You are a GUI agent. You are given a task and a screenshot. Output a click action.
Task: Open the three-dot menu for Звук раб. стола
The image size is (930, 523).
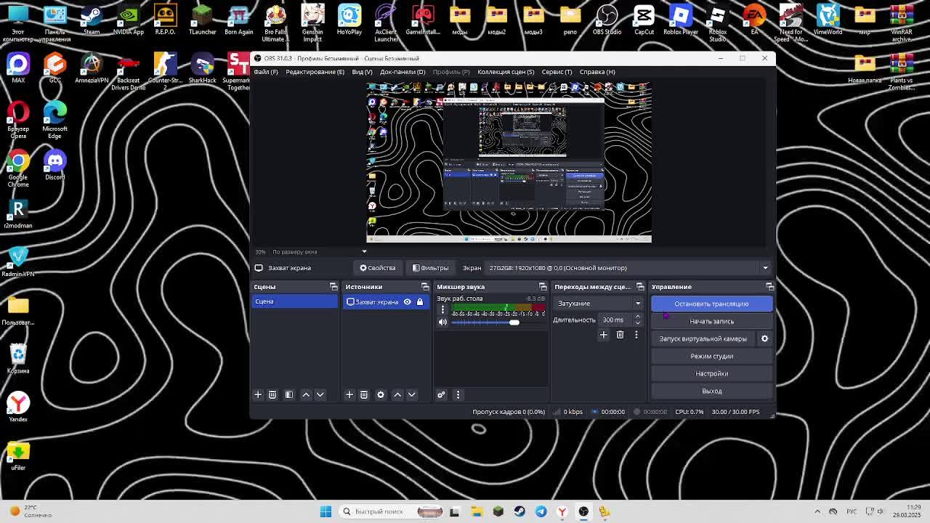click(x=442, y=309)
